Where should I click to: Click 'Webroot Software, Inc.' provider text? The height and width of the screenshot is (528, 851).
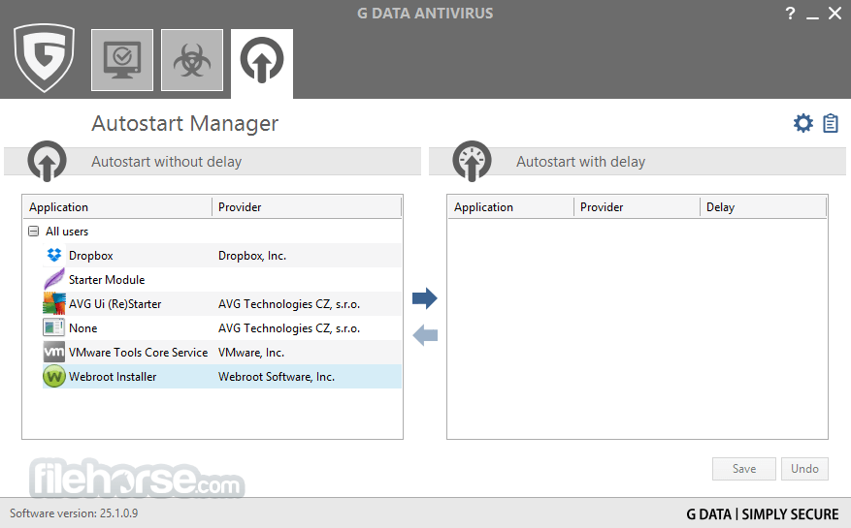click(277, 377)
